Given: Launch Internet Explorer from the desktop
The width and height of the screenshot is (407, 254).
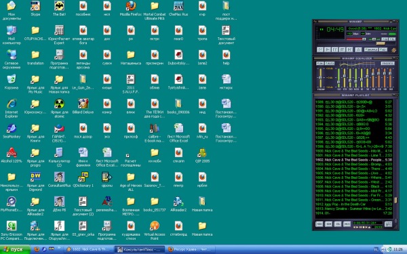Looking at the screenshot, I should (x=12, y=108).
